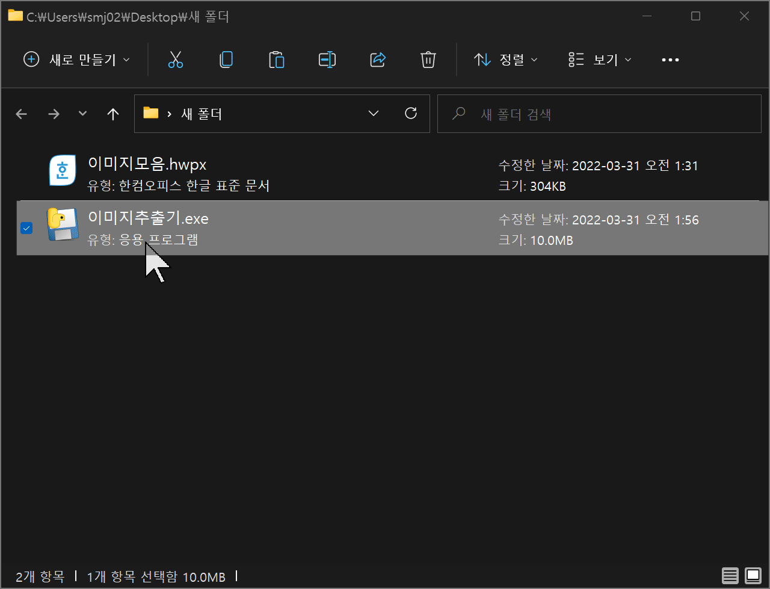770x589 pixels.
Task: Go forward with the right arrow
Action: click(x=54, y=114)
